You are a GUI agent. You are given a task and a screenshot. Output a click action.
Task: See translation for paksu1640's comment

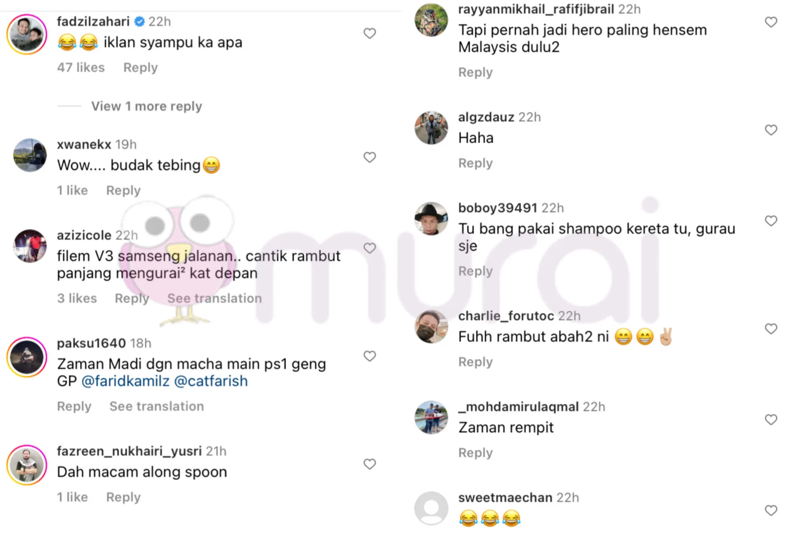pos(157,406)
